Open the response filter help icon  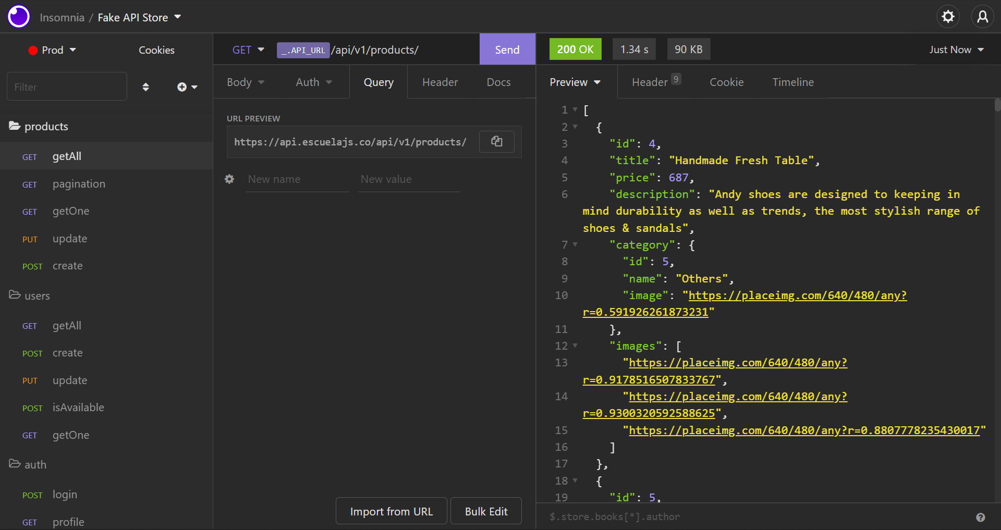(980, 517)
